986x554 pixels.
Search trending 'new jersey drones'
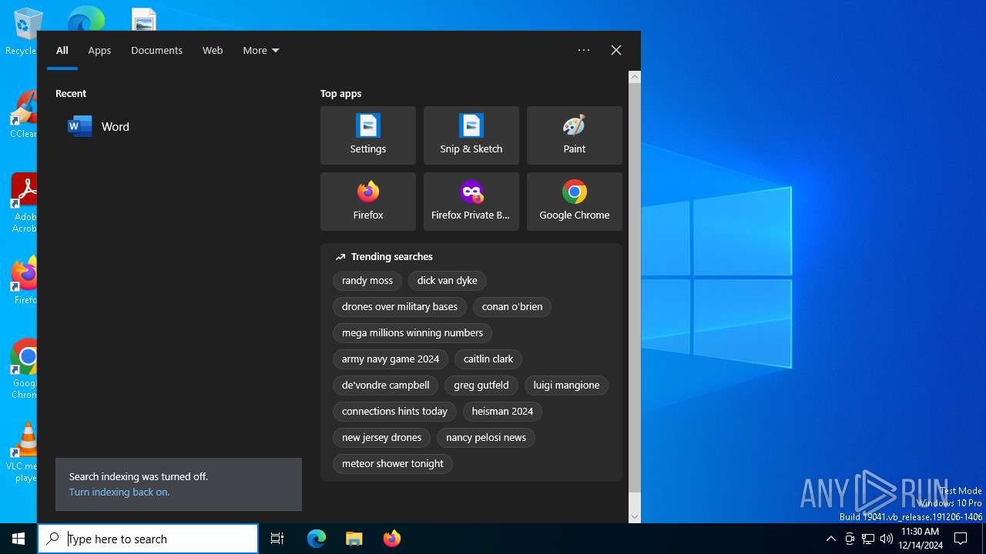381,438
